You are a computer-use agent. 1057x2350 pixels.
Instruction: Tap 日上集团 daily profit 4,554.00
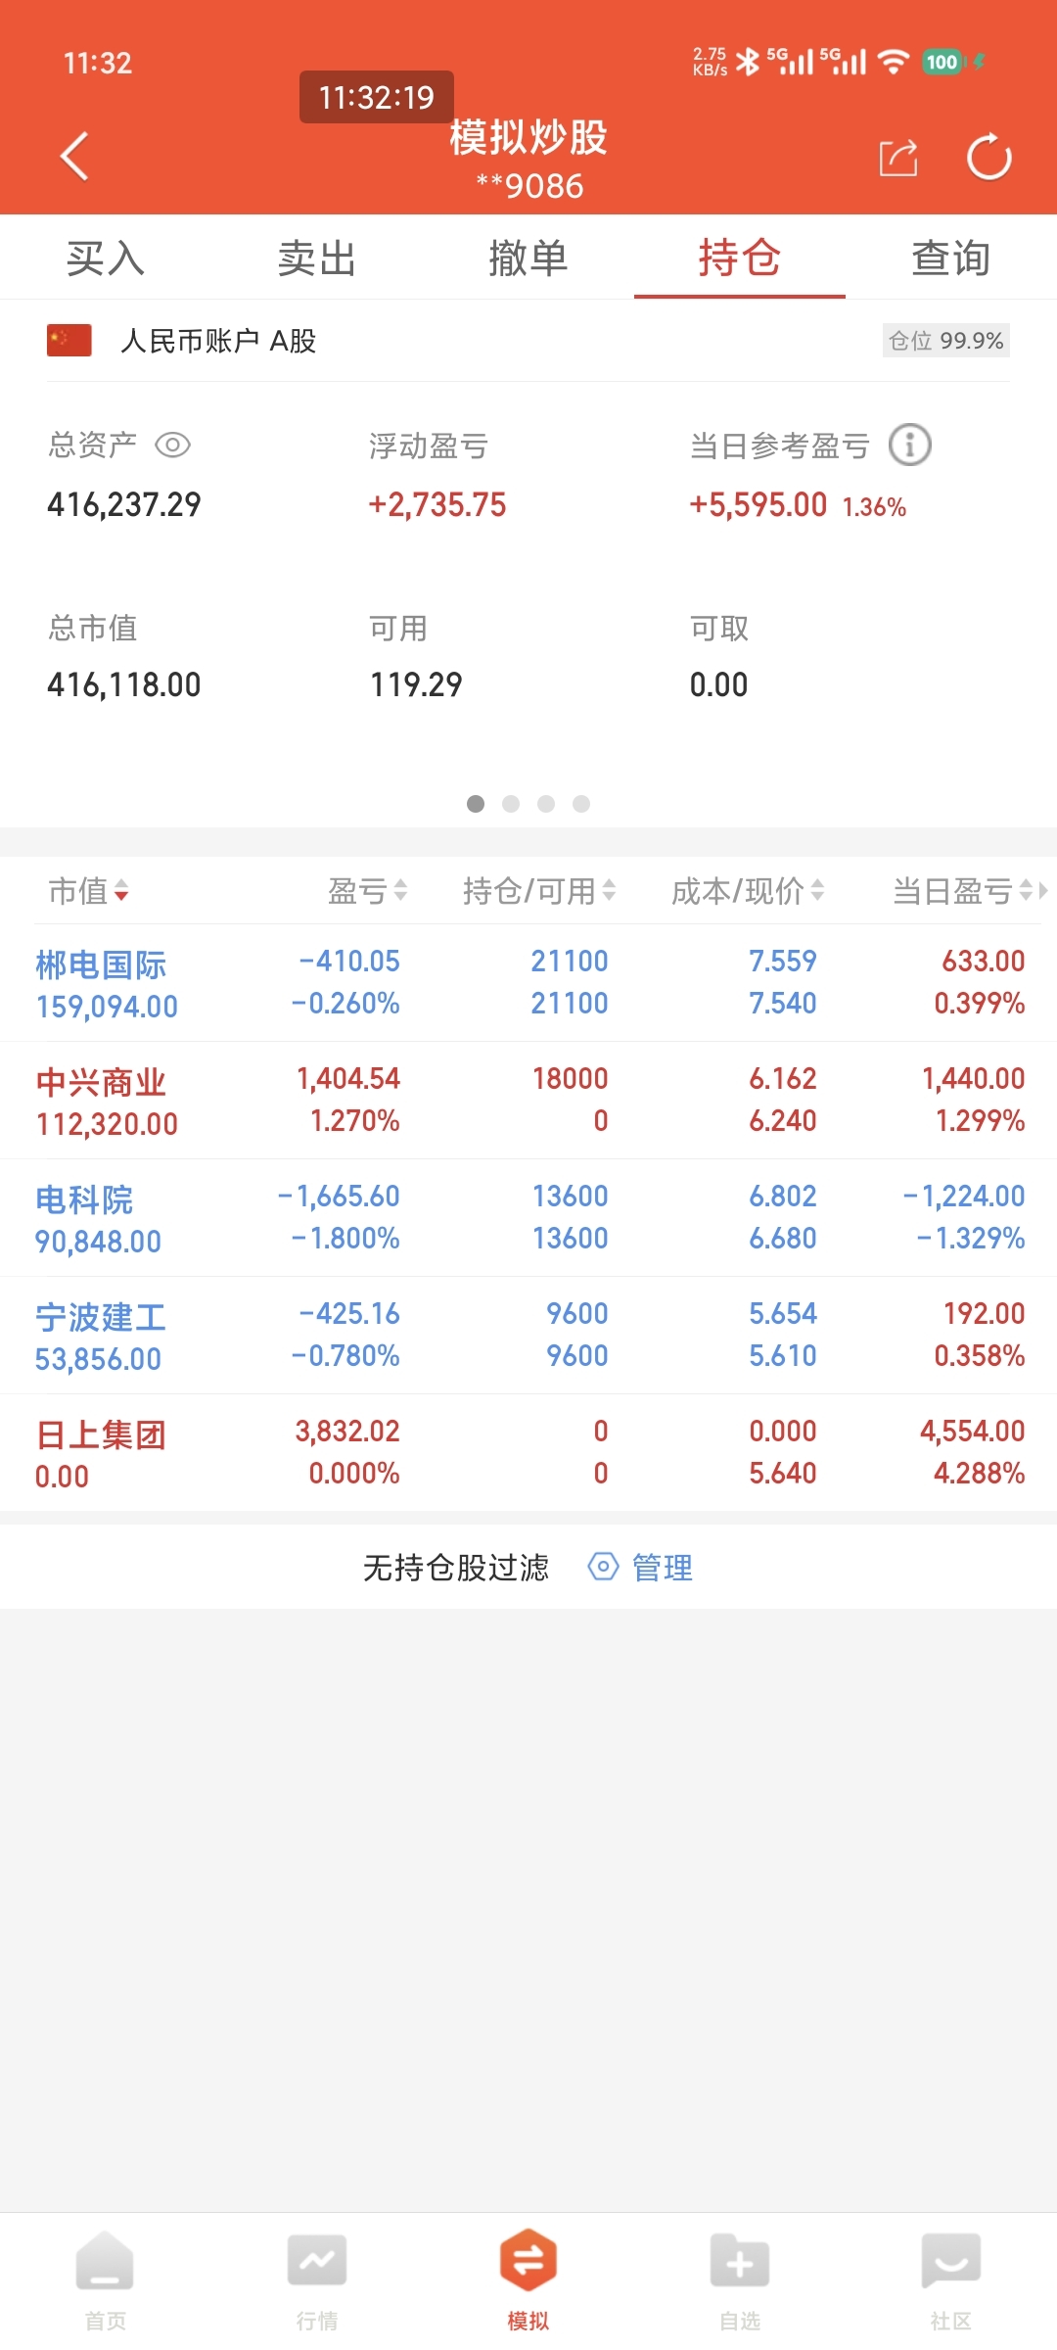pyautogui.click(x=973, y=1432)
